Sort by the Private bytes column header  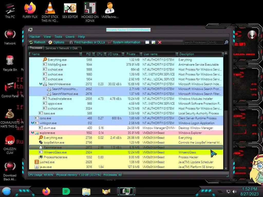(132, 54)
